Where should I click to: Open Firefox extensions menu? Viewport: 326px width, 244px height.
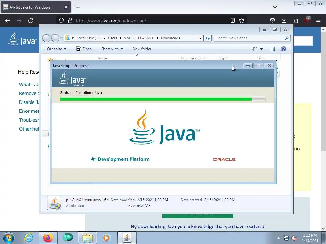tap(295, 20)
